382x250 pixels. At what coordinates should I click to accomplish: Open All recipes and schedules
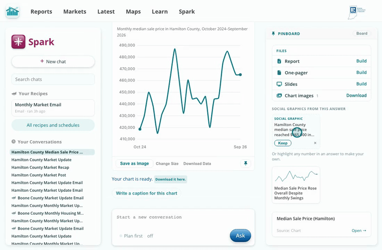[x=53, y=125]
